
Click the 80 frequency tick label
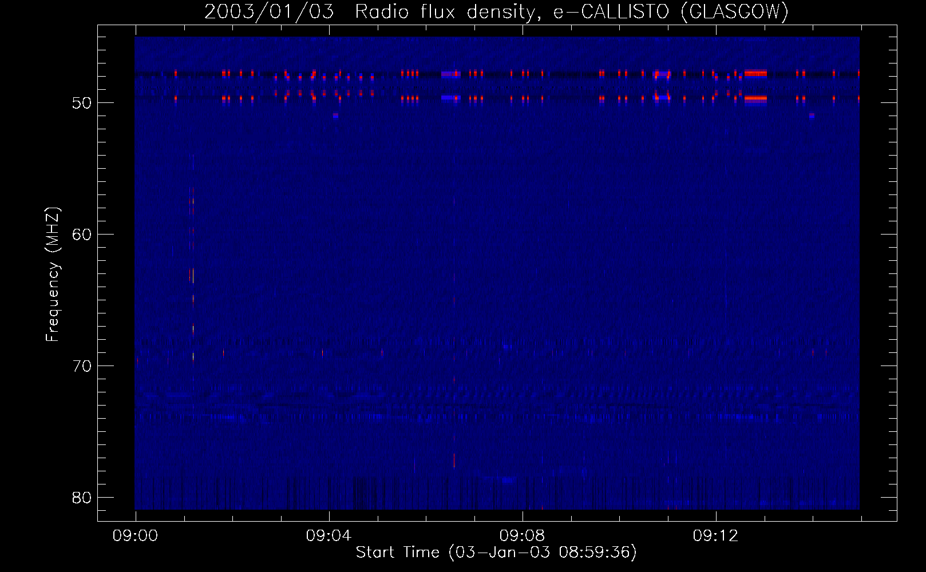pos(82,498)
